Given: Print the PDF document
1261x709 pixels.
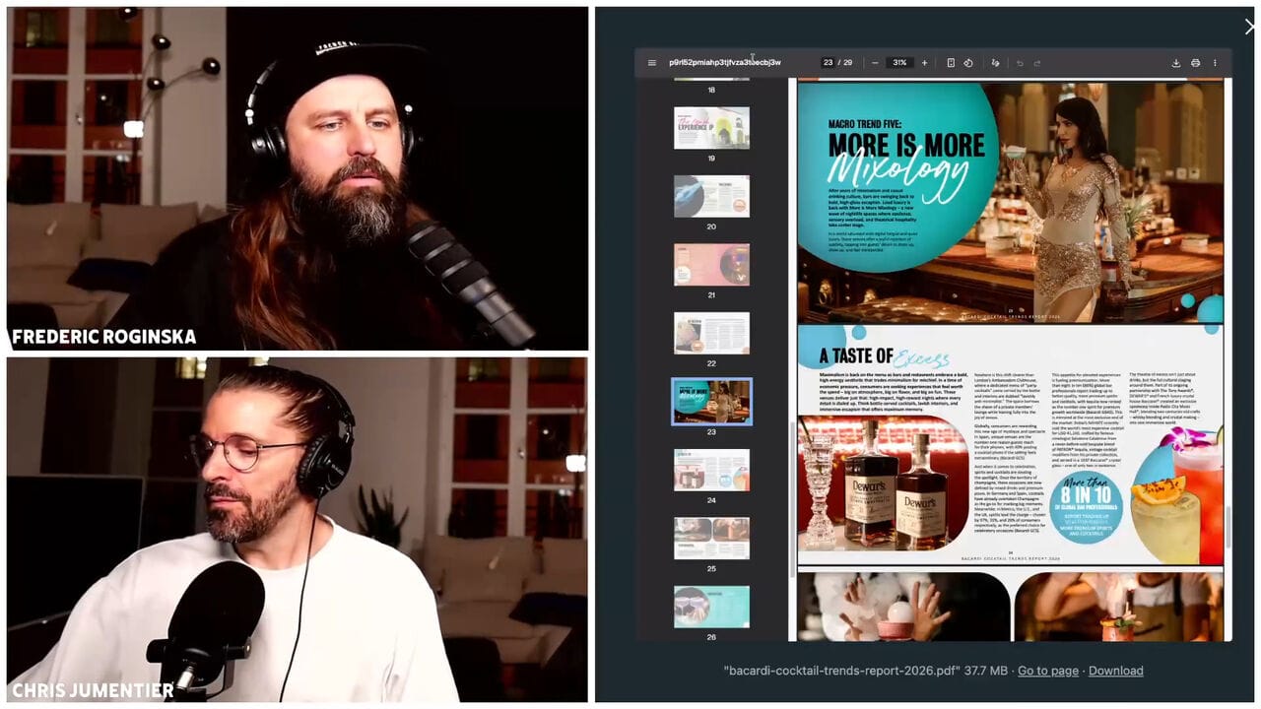Looking at the screenshot, I should pyautogui.click(x=1195, y=63).
